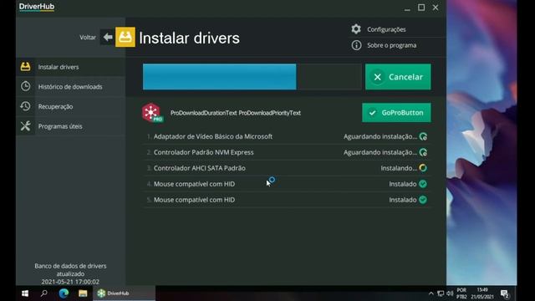Click the DriverHub logo in title bar
The height and width of the screenshot is (301, 535).
point(37,7)
